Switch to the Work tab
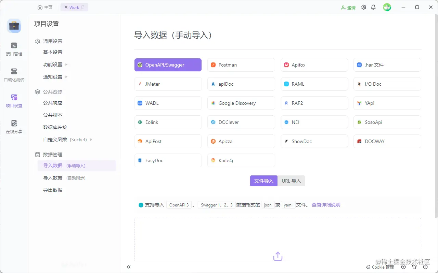This screenshot has width=438, height=273. [74, 7]
